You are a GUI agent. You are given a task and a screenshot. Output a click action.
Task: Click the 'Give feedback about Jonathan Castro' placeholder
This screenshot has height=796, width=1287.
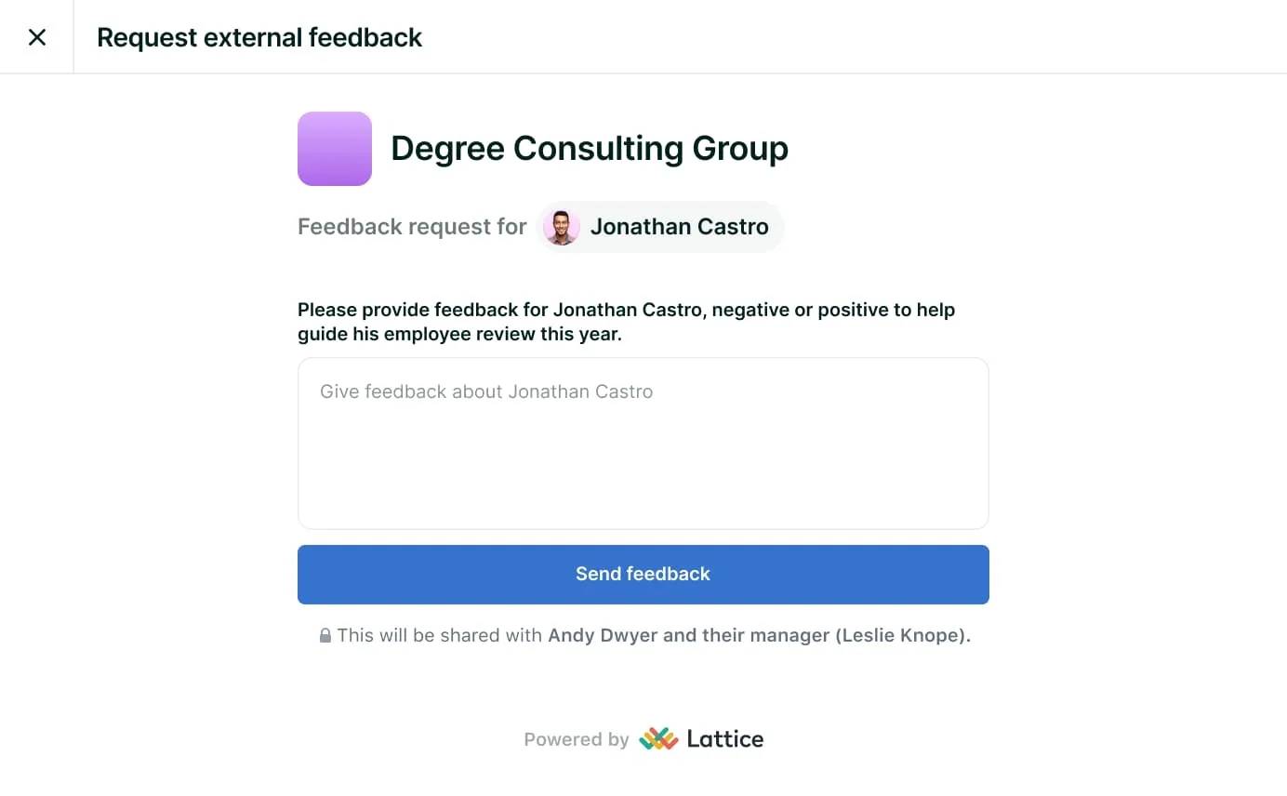pos(486,391)
